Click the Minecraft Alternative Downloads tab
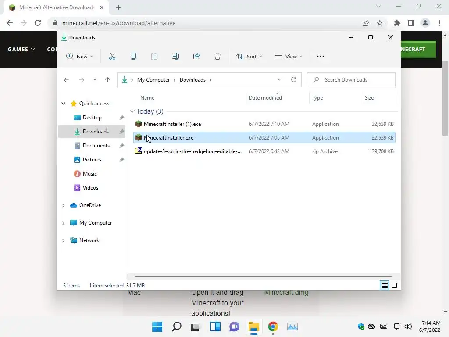Viewport: 449px width, 337px height. 56,7
